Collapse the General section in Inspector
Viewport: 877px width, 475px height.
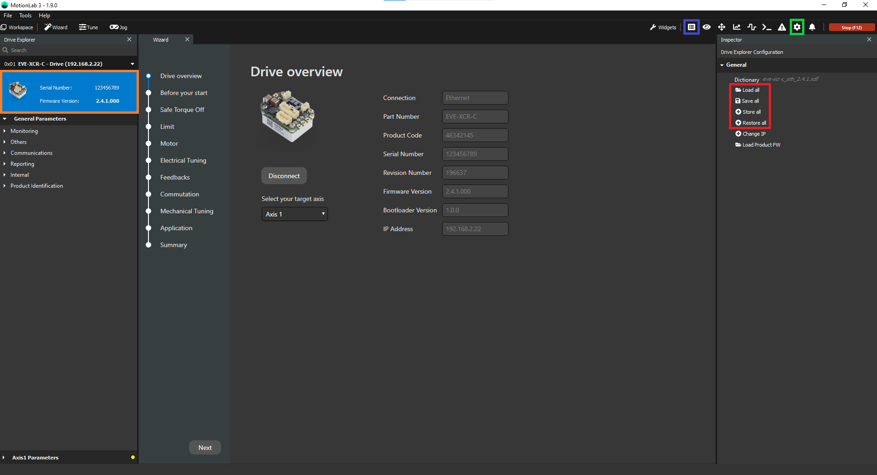coord(722,65)
